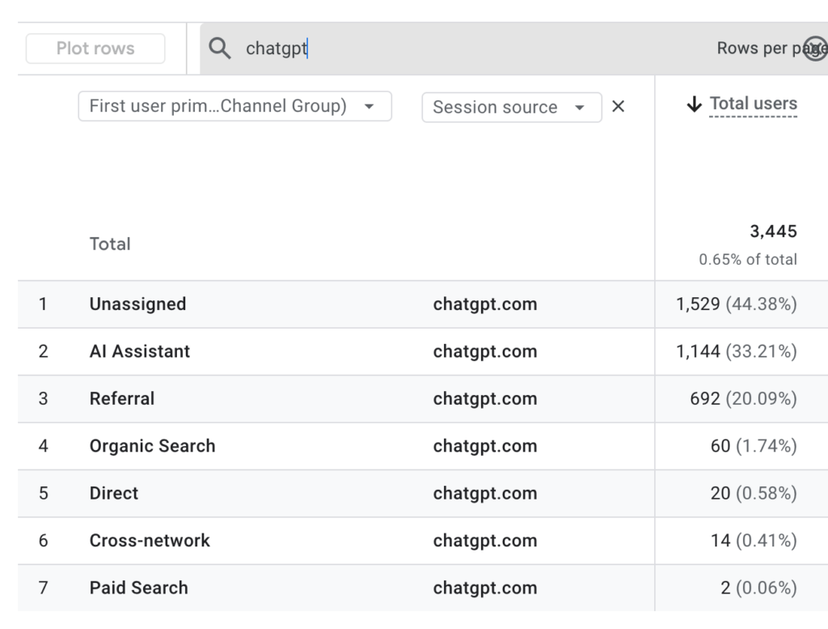Click the sort descending arrow by Total users
The image size is (828, 629).
tap(694, 104)
